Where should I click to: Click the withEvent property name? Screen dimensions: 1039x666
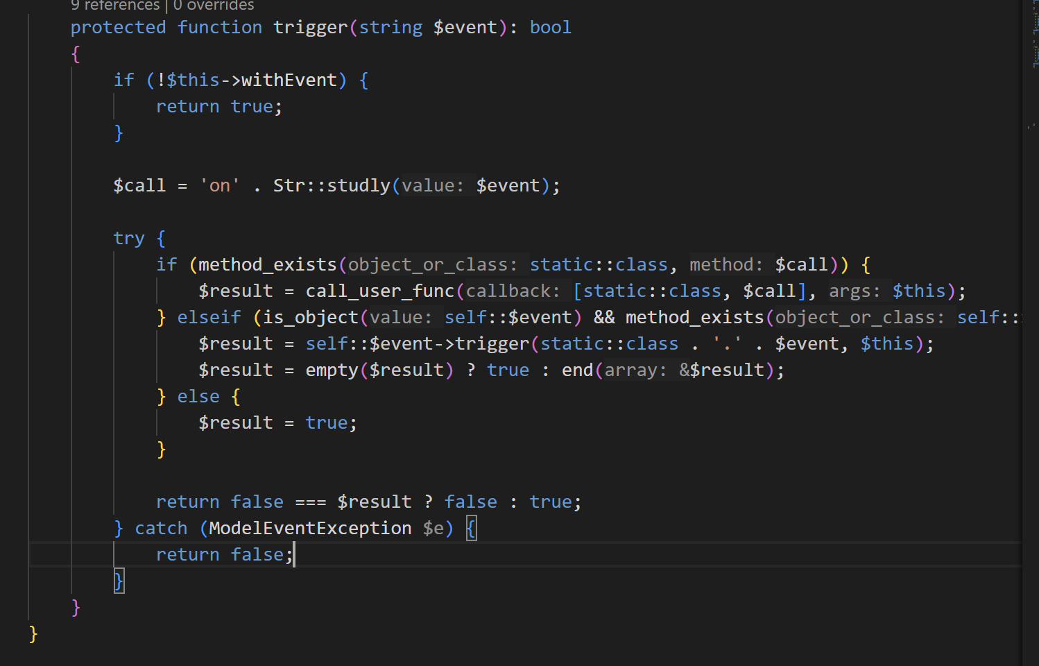point(289,80)
